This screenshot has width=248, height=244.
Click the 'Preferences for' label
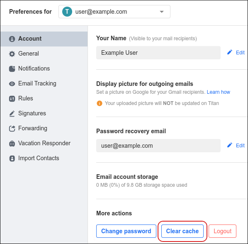30,12
